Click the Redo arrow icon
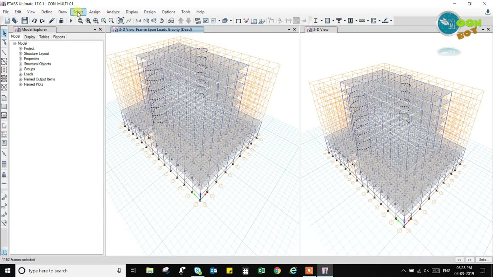 [42, 21]
